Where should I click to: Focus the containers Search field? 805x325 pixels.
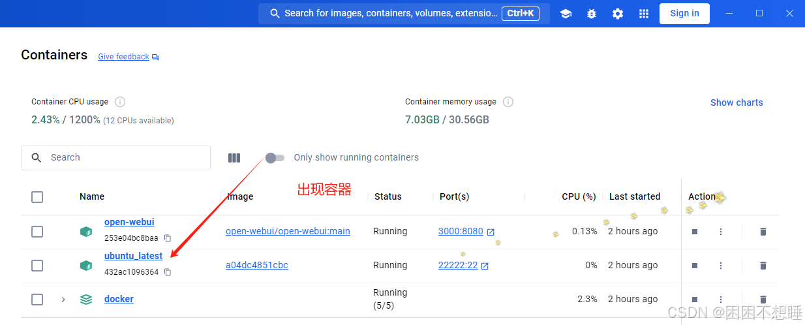point(115,157)
